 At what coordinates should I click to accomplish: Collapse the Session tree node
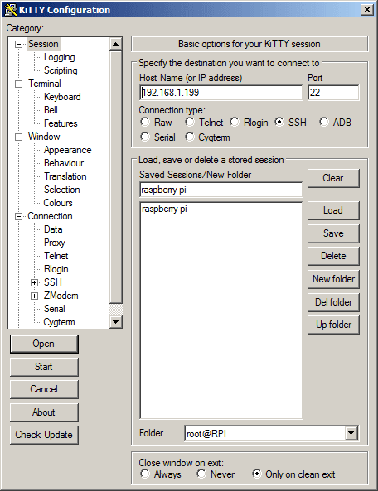pos(19,44)
